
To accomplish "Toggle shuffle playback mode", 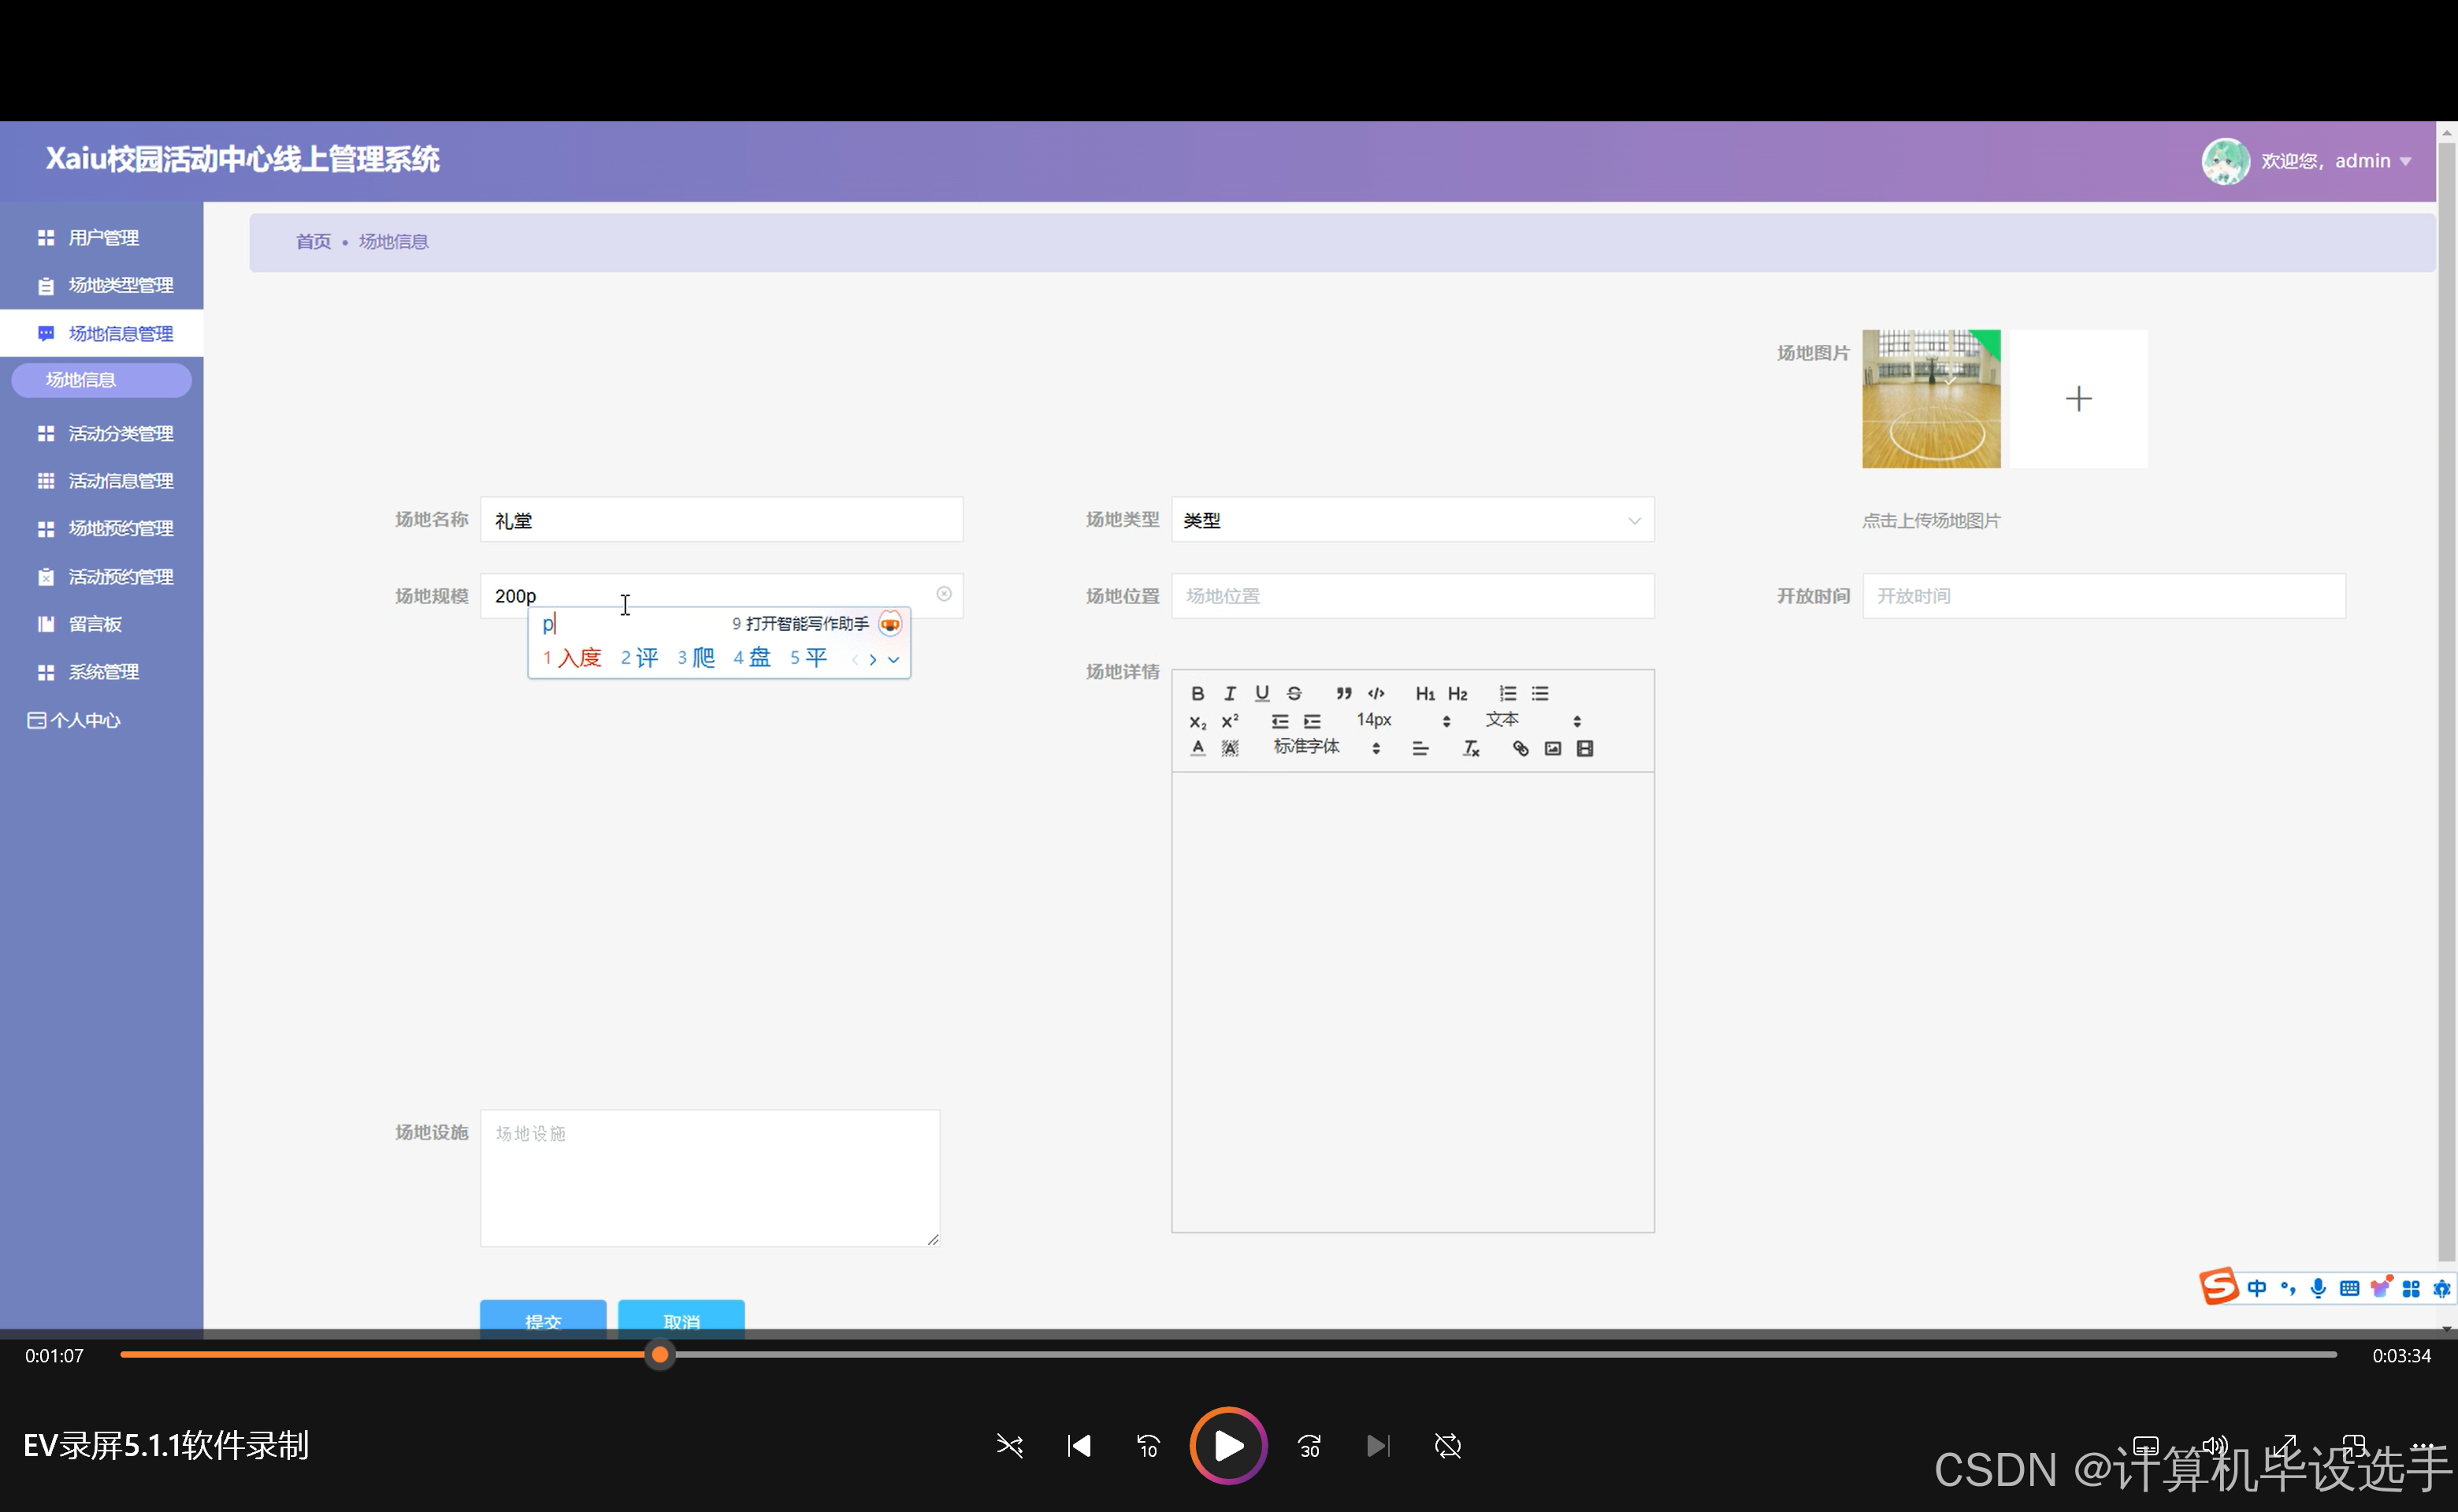I will (x=1009, y=1446).
